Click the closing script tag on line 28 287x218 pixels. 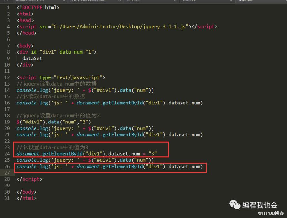(29, 179)
